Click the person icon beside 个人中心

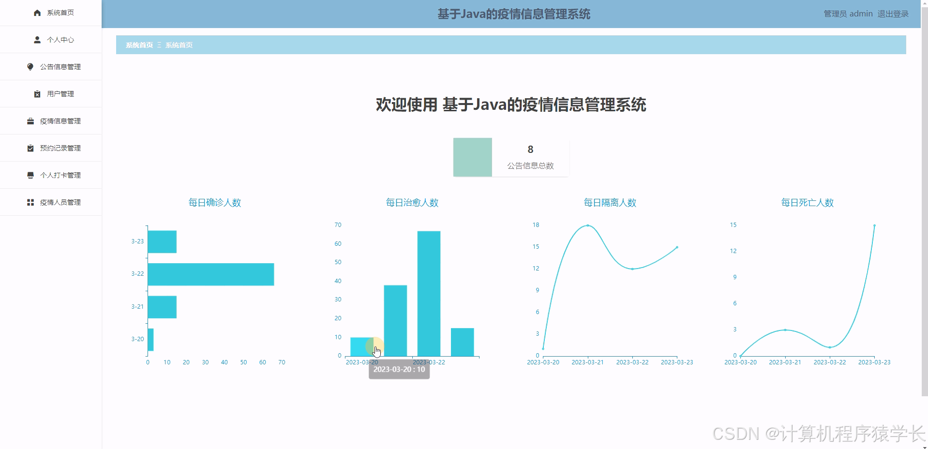[37, 40]
